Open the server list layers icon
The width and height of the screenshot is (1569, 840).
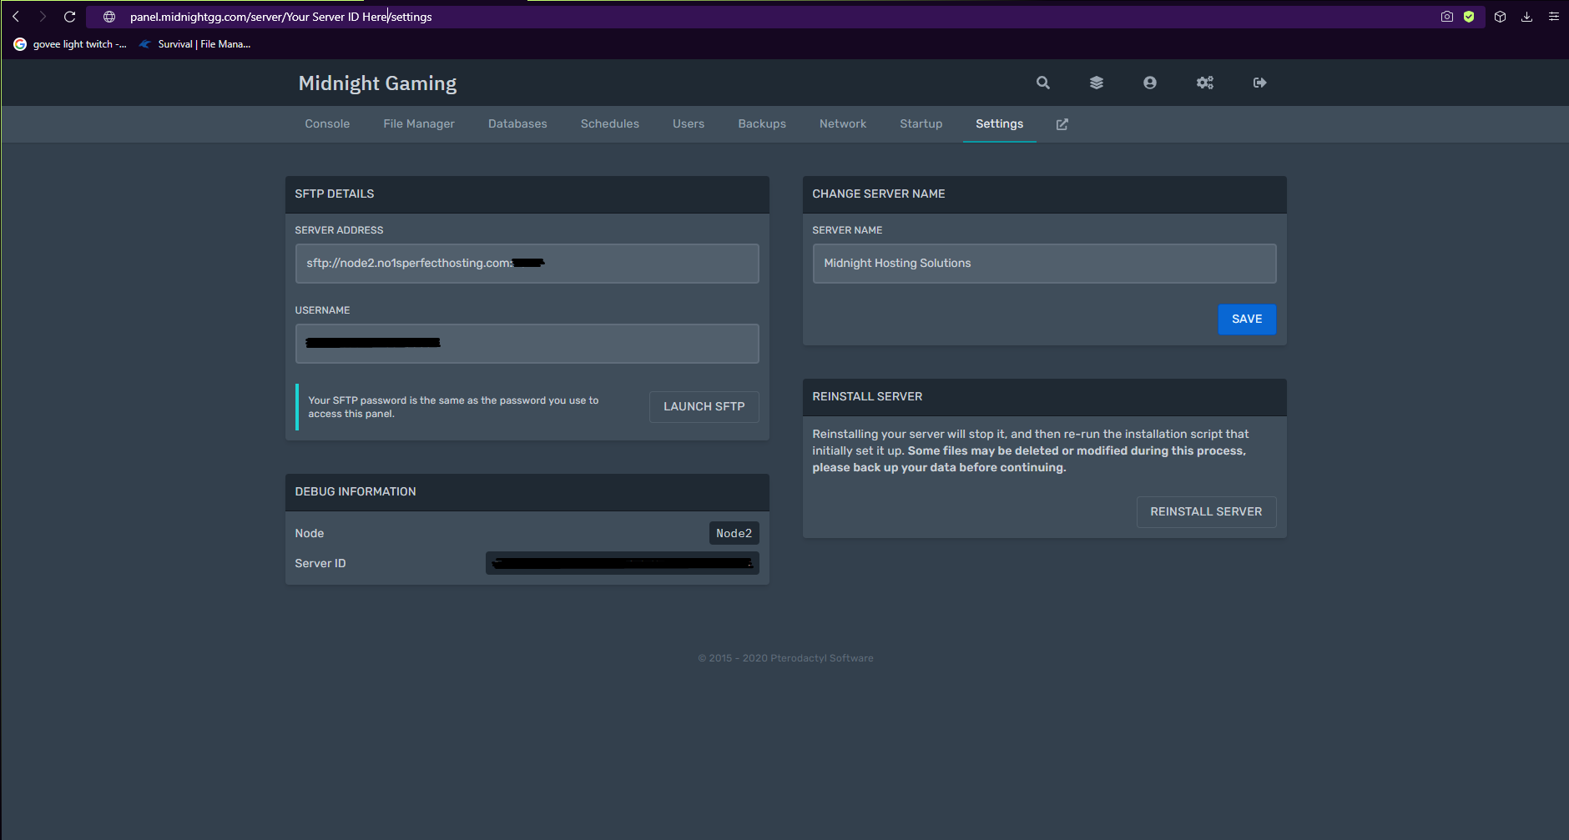click(1097, 83)
